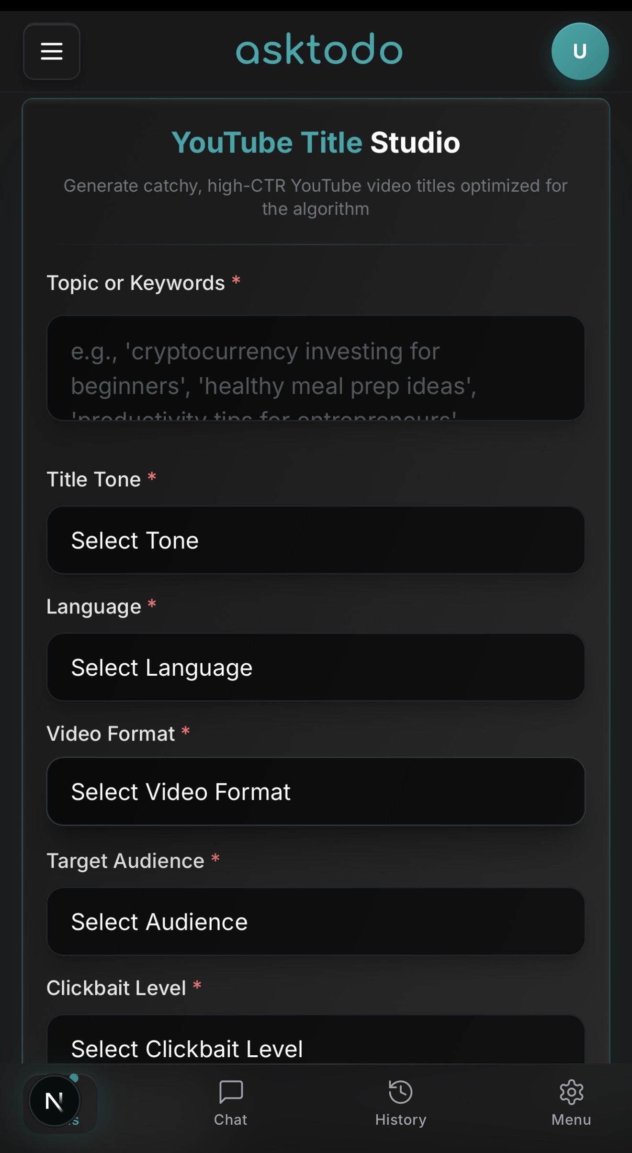Open the Select Language dropdown
632x1153 pixels.
(x=316, y=667)
